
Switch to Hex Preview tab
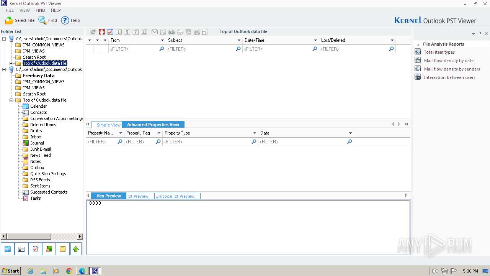(109, 196)
